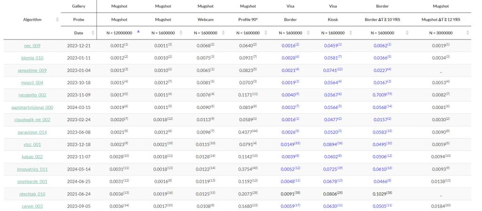Viewport: 482px width, 211px height.
Task: Open the paravision_014 algorithm link
Action: pos(32,132)
